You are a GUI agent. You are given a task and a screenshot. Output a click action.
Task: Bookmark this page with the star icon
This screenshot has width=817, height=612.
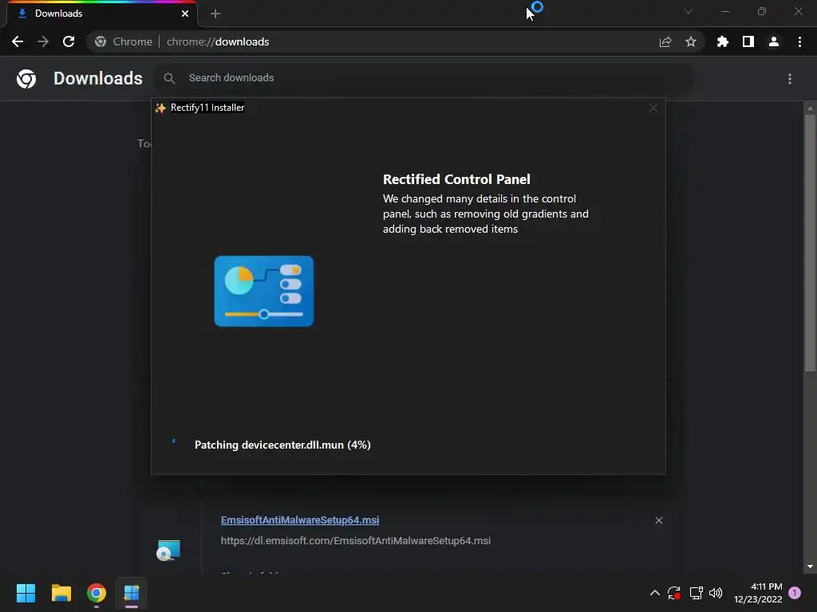[691, 41]
